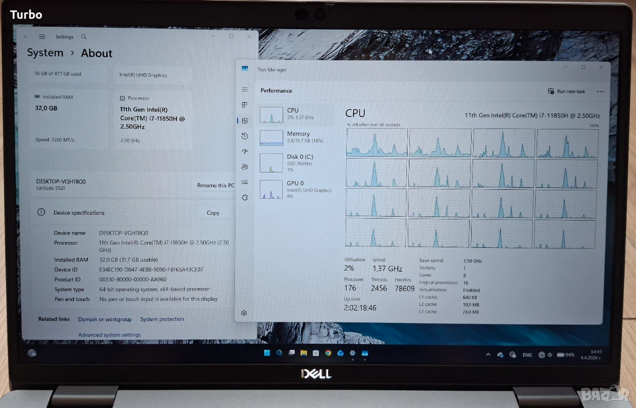Click the handles count '78609'
Screen dimensions: 636x408
(x=404, y=289)
